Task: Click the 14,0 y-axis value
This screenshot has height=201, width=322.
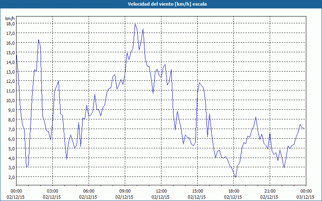Action: [11, 62]
